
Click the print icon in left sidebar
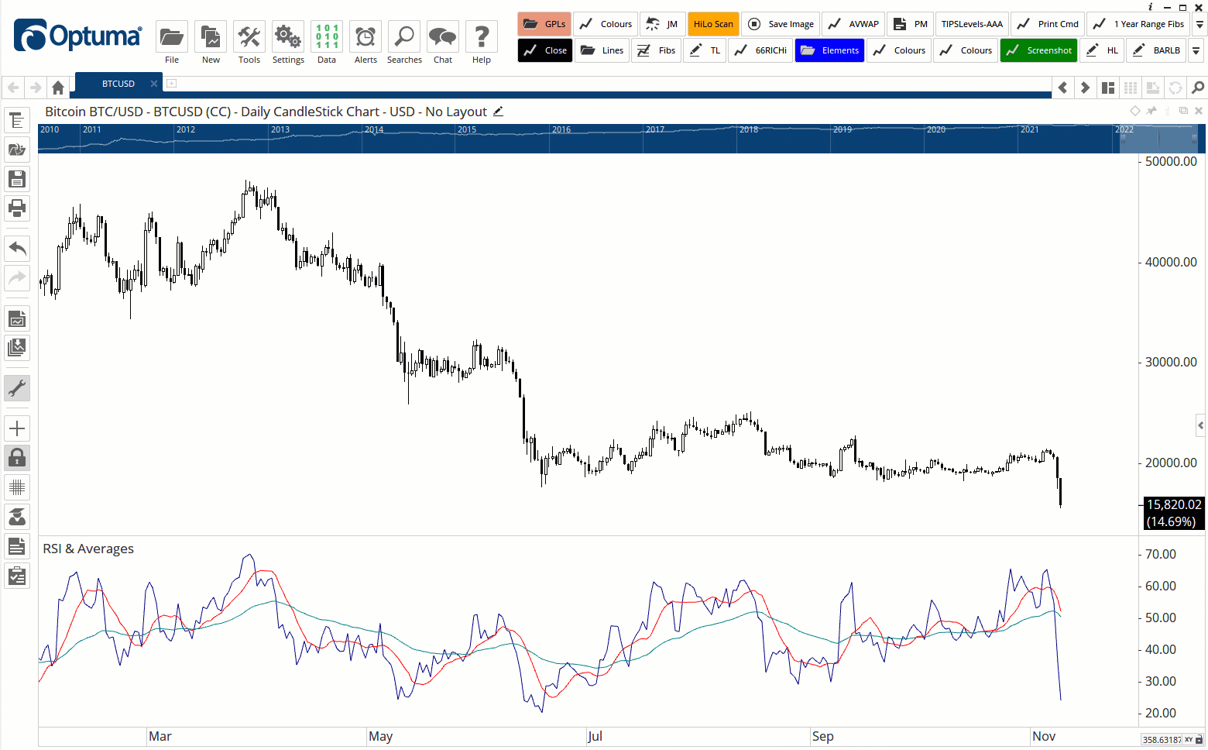(x=17, y=208)
